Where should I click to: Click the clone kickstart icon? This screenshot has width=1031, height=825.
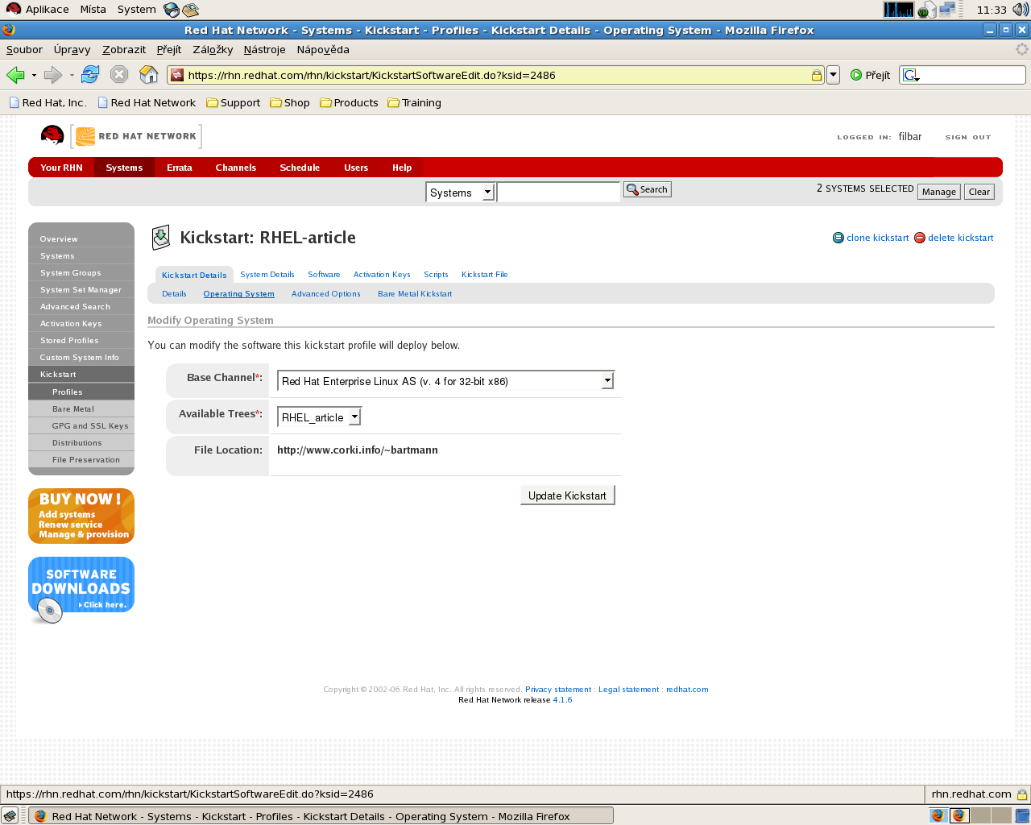tap(838, 238)
